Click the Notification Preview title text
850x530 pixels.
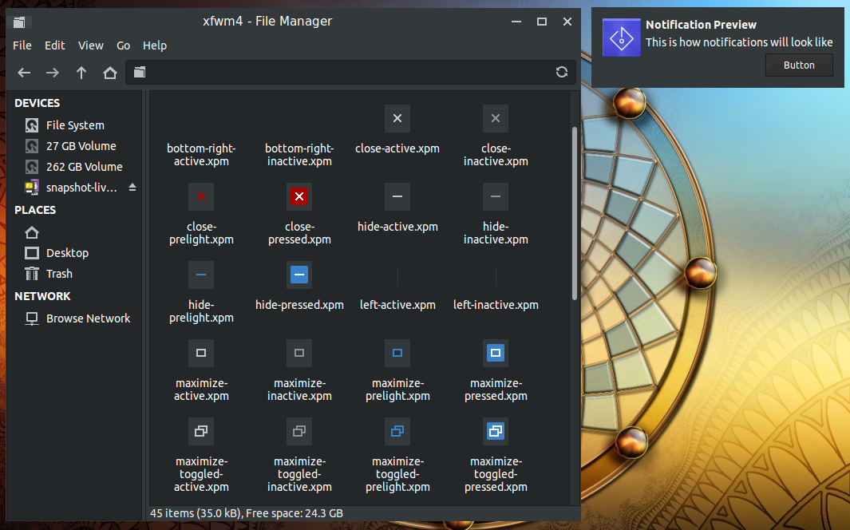click(701, 25)
